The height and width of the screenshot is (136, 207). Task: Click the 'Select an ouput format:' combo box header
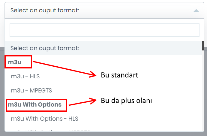90,11
